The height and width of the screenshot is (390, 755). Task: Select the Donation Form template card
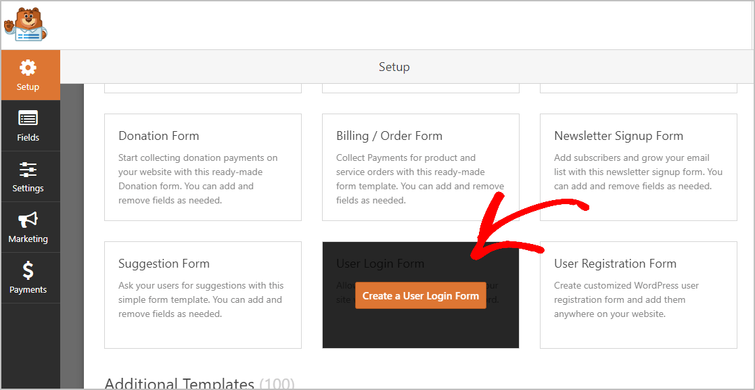[x=203, y=168]
